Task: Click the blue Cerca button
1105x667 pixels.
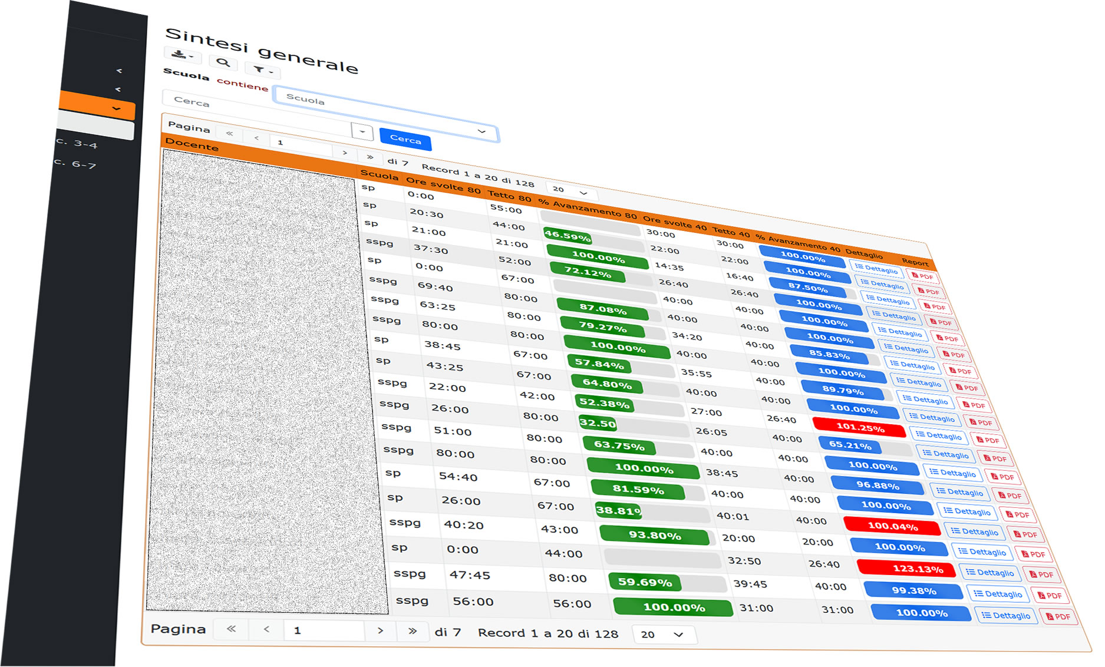Action: coord(405,139)
